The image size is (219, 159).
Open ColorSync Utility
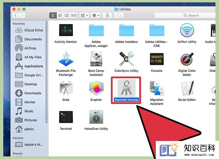pos(126,59)
